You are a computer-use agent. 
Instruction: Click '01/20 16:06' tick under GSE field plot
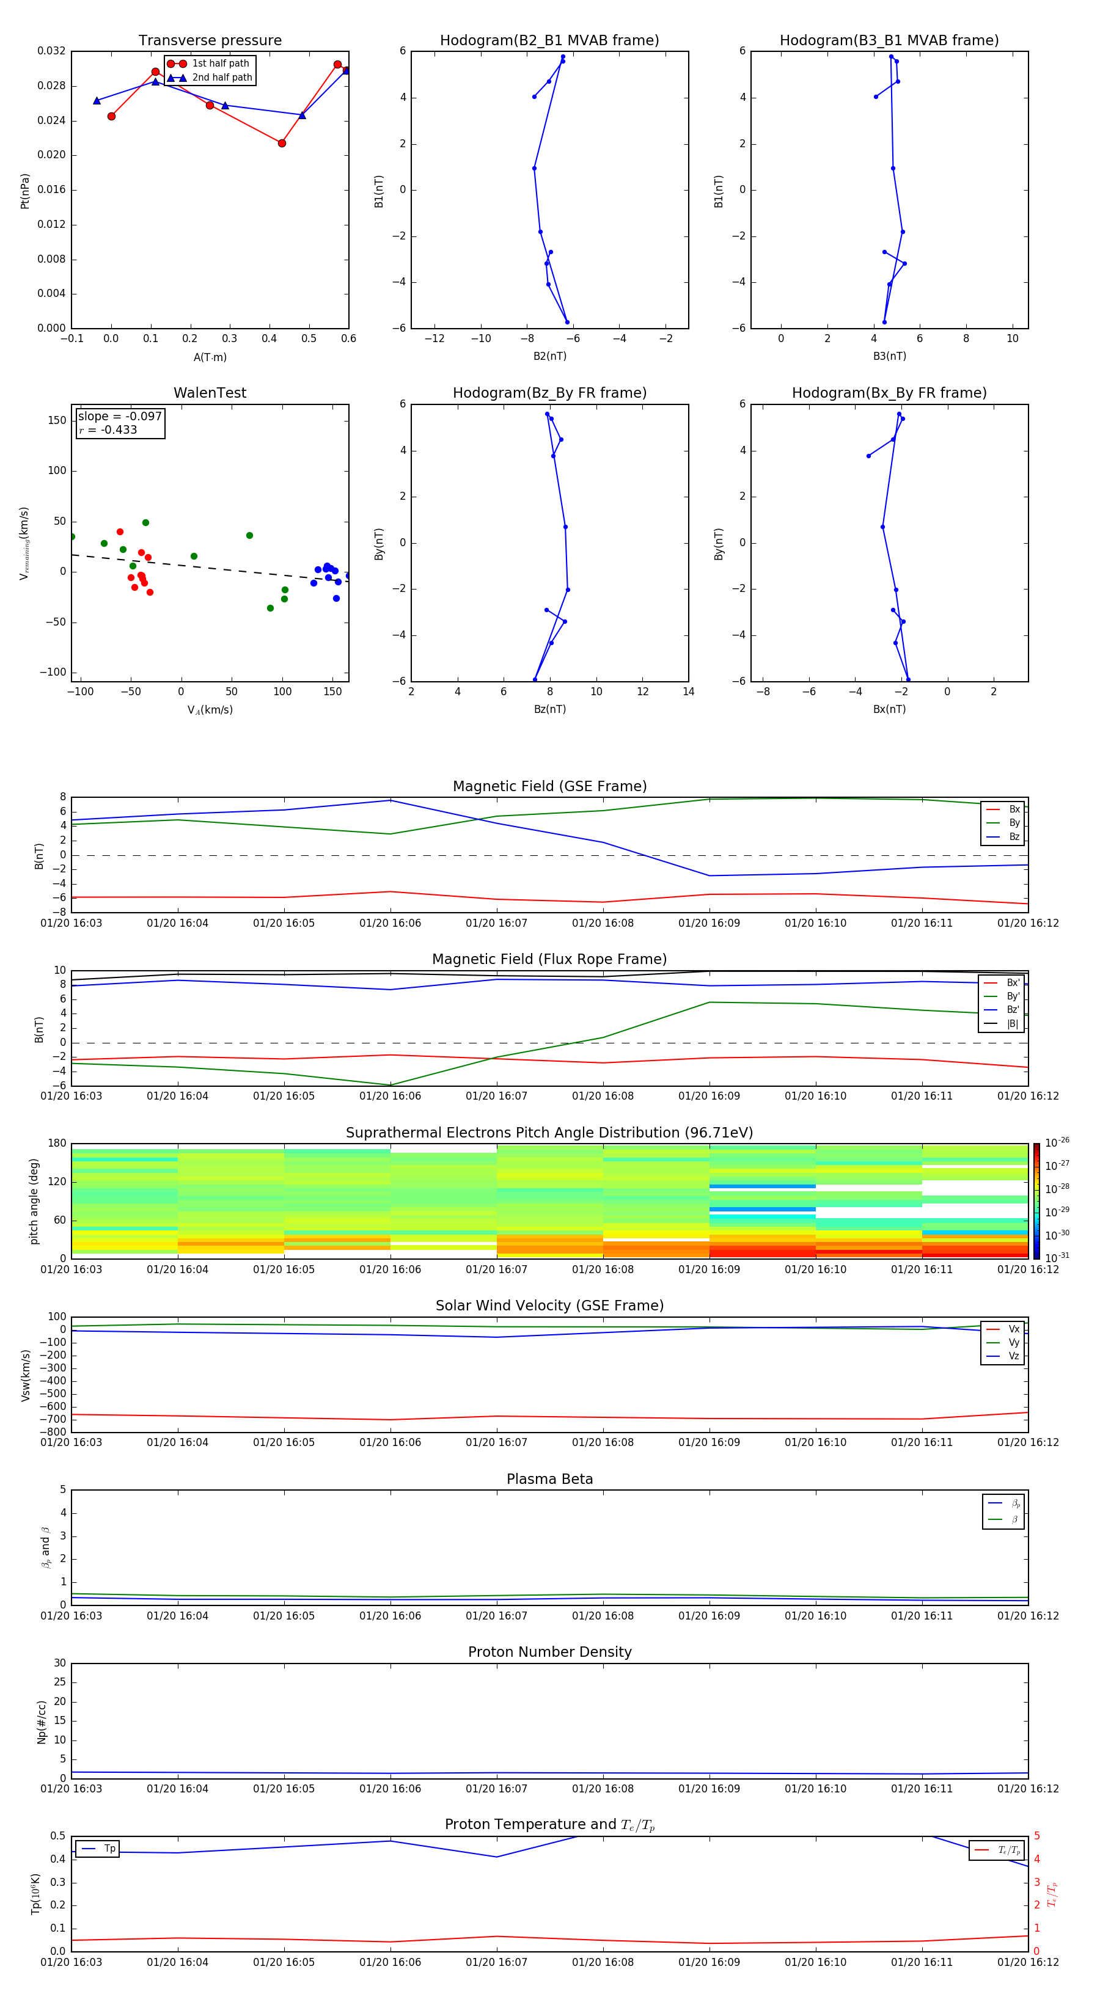[x=390, y=924]
